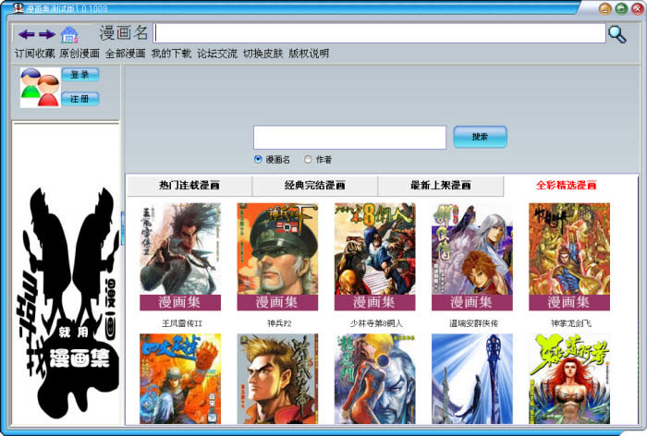Click the 王风雷传II title text
The height and width of the screenshot is (436, 647).
tap(181, 323)
